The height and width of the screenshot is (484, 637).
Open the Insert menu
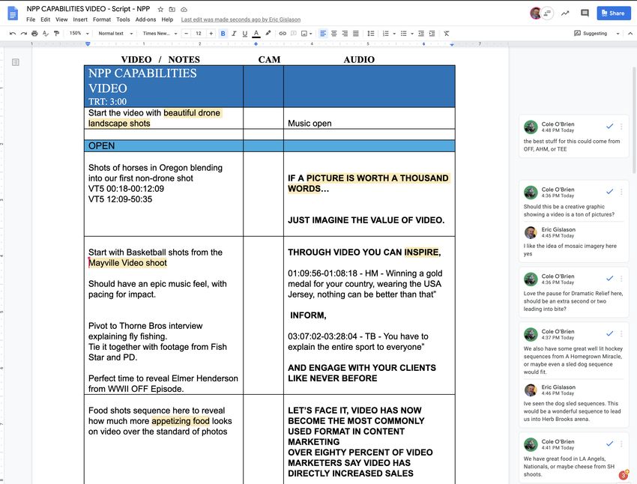(80, 19)
